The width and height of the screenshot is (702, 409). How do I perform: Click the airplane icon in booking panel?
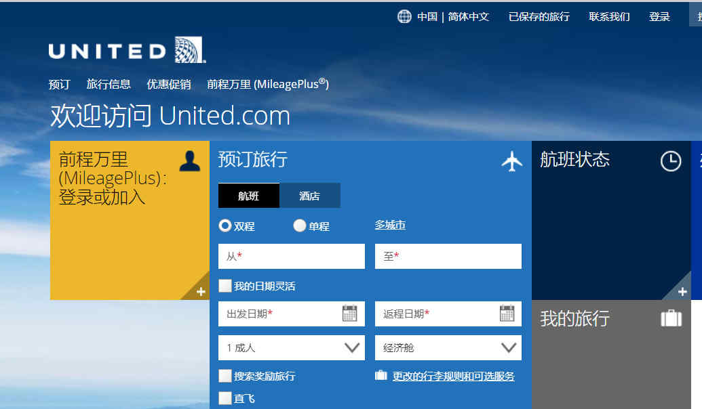coord(512,161)
